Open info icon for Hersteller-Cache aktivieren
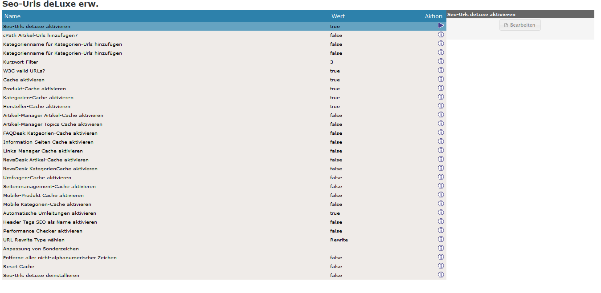The width and height of the screenshot is (601, 293). click(x=441, y=106)
